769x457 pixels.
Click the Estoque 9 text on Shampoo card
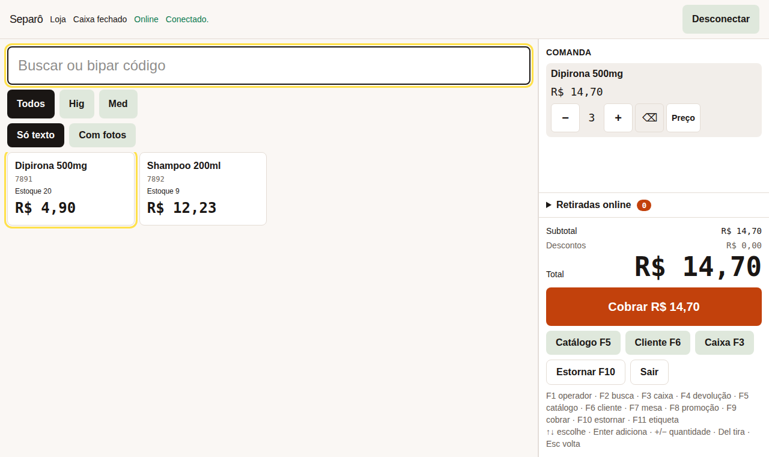[x=163, y=191]
